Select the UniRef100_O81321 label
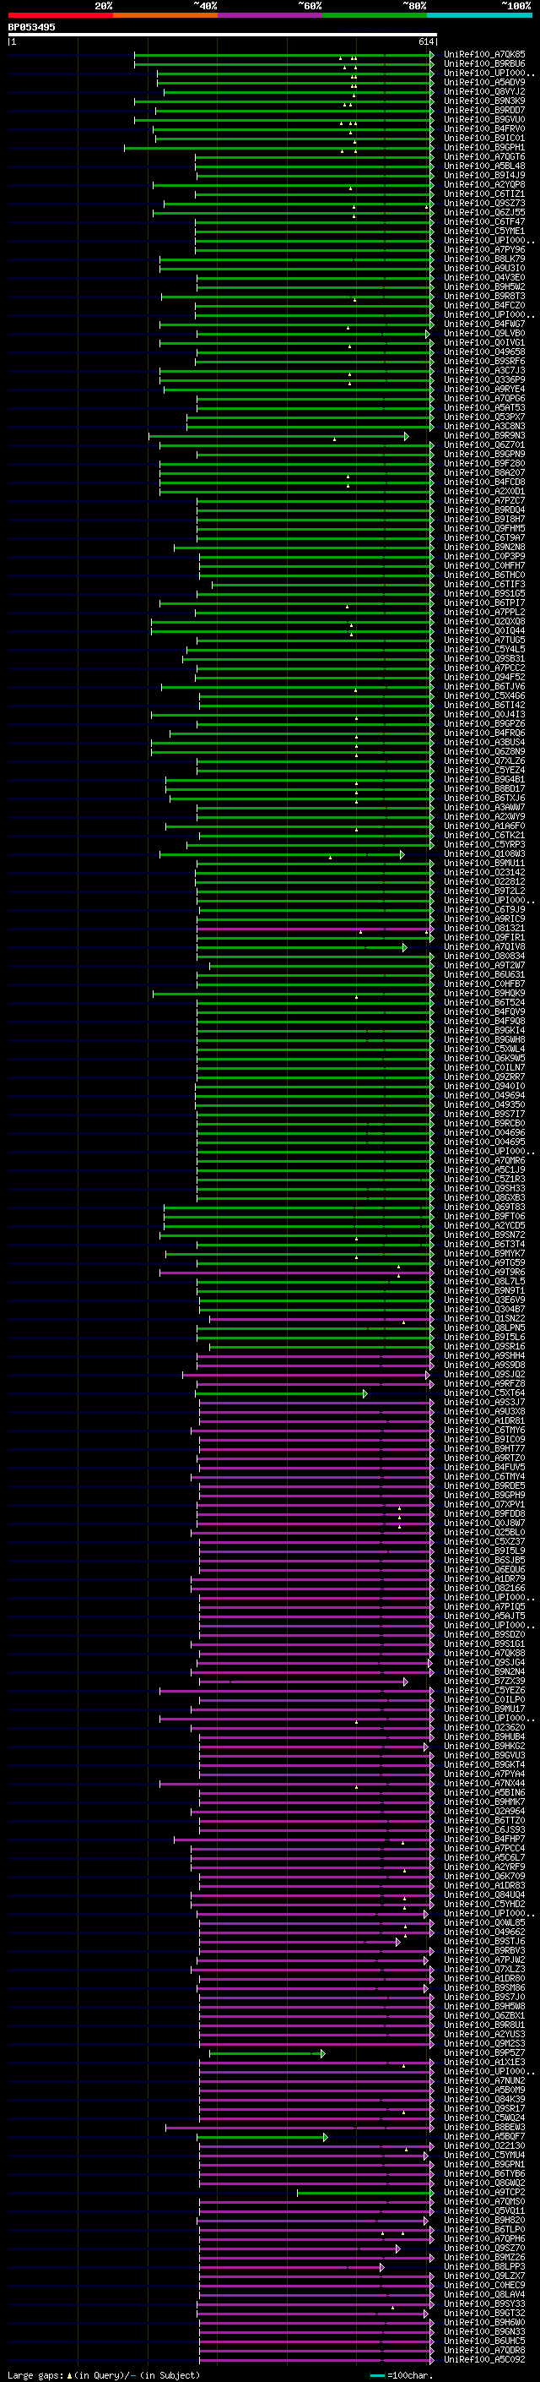This screenshot has width=540, height=2382. [483, 929]
